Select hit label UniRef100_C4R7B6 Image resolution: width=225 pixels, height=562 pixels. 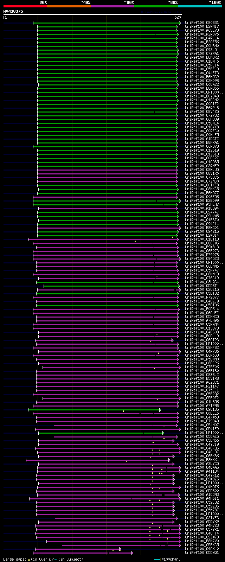(x=202, y=352)
